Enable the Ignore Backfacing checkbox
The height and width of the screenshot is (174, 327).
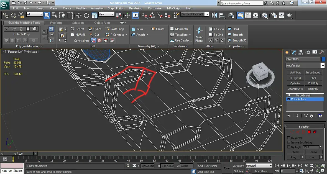click(288, 142)
